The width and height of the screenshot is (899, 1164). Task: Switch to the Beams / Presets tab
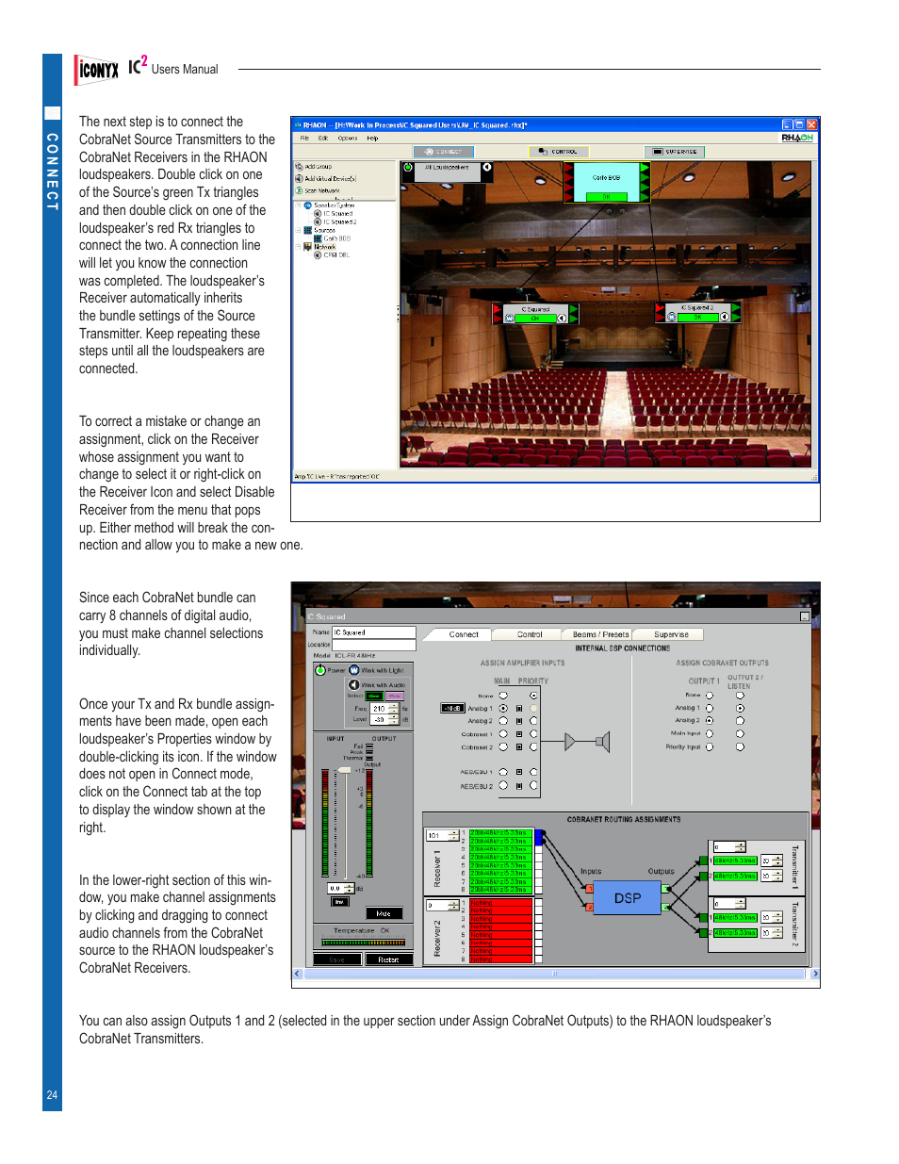pos(600,634)
